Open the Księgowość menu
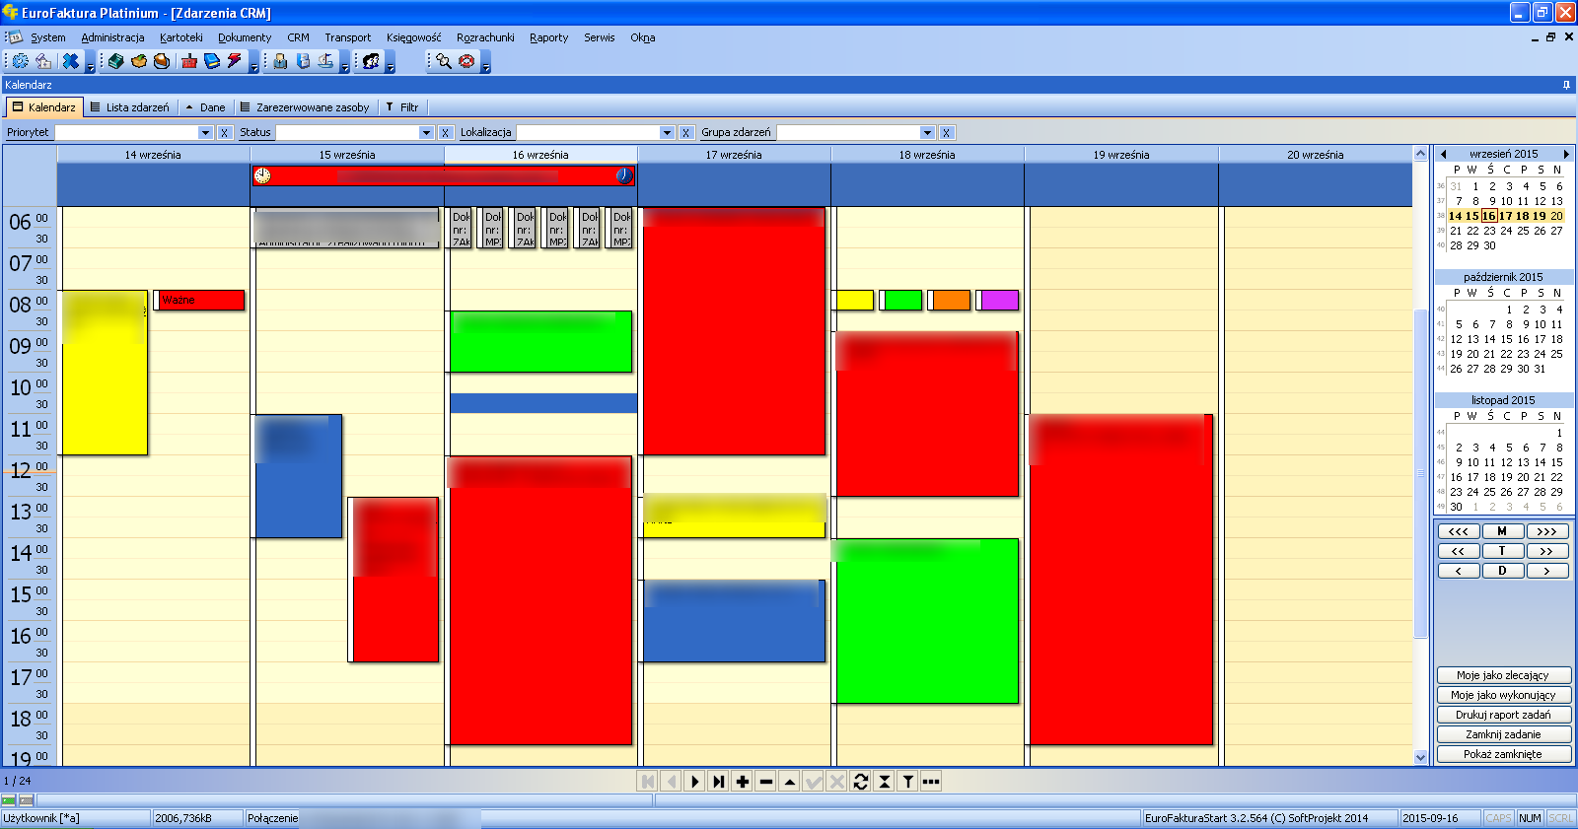Image resolution: width=1578 pixels, height=829 pixels. pos(413,37)
